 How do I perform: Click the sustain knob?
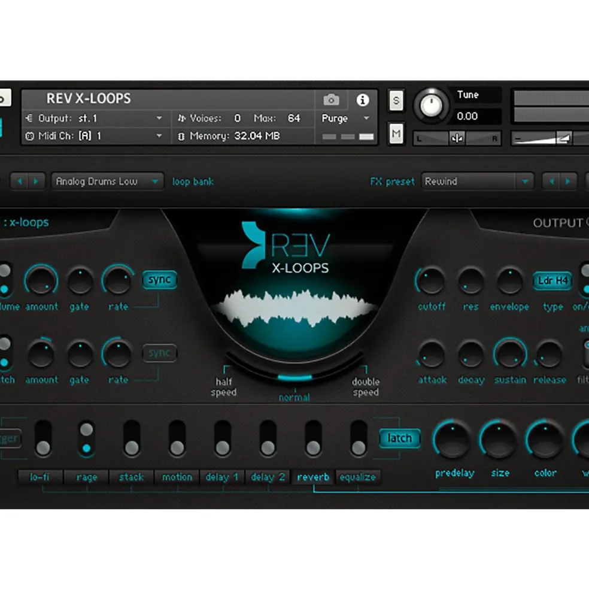point(509,354)
